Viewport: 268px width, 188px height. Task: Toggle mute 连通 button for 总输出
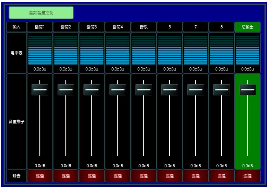(248, 176)
